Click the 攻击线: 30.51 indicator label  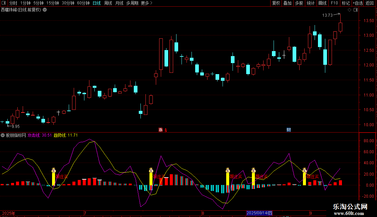[40, 135]
